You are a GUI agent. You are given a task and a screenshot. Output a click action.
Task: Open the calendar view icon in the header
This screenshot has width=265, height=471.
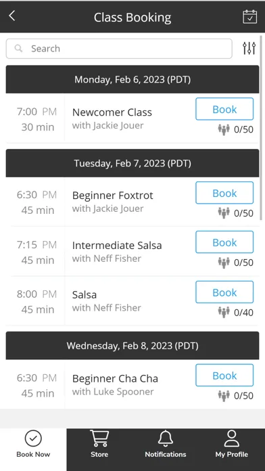point(249,16)
